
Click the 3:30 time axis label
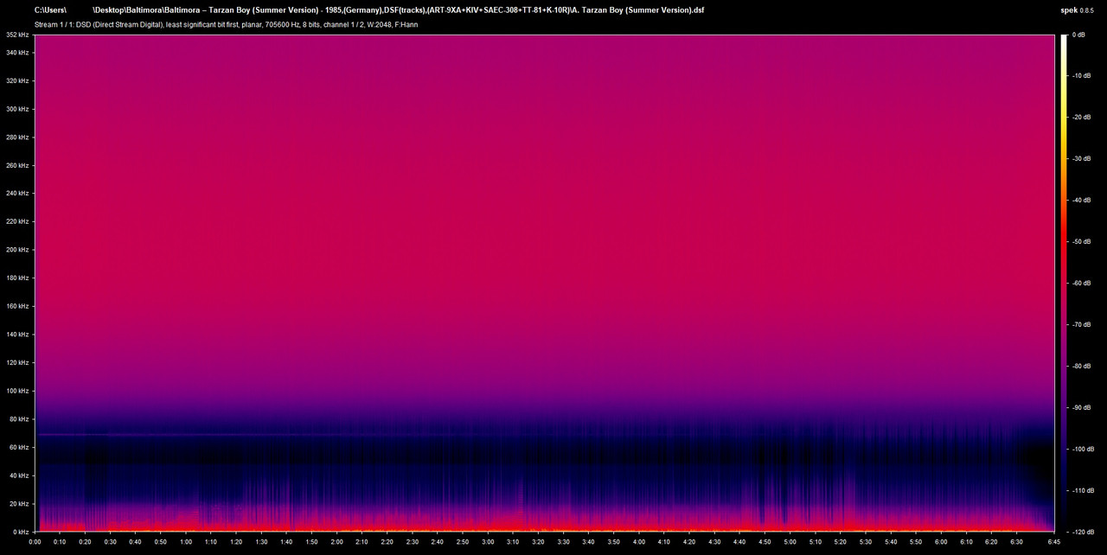563,542
